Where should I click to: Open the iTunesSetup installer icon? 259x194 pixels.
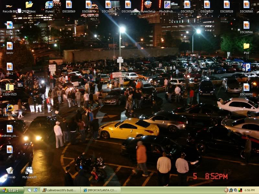click(x=148, y=5)
